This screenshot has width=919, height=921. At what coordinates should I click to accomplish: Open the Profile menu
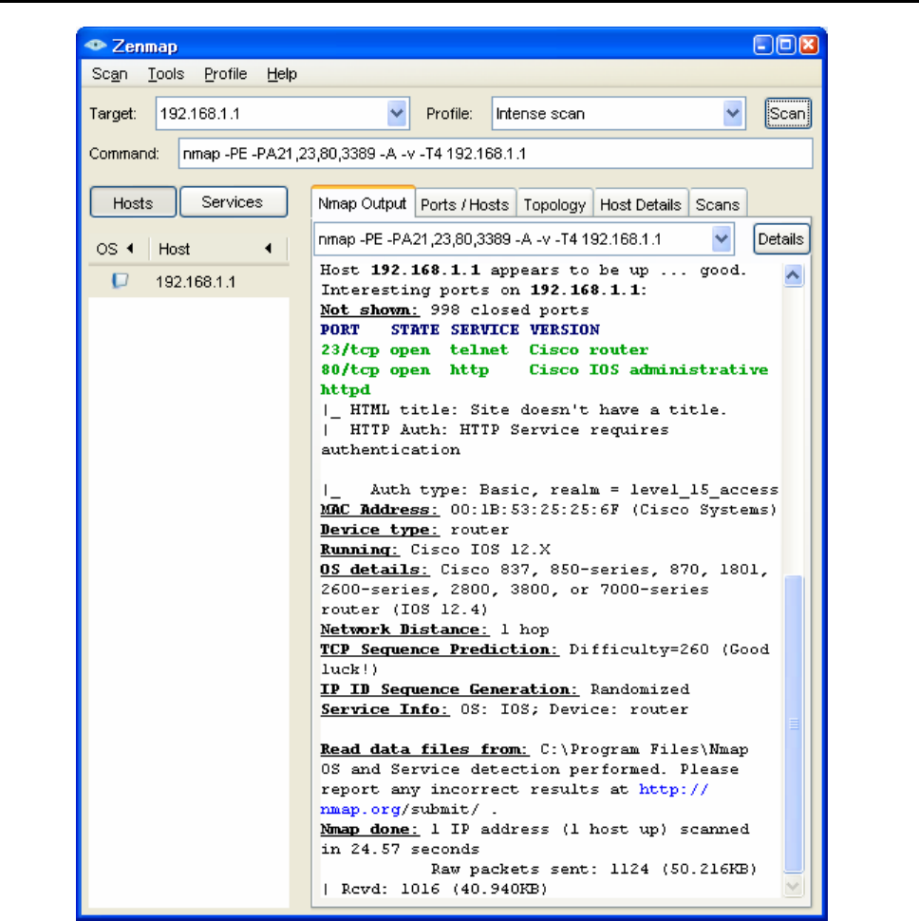[226, 74]
